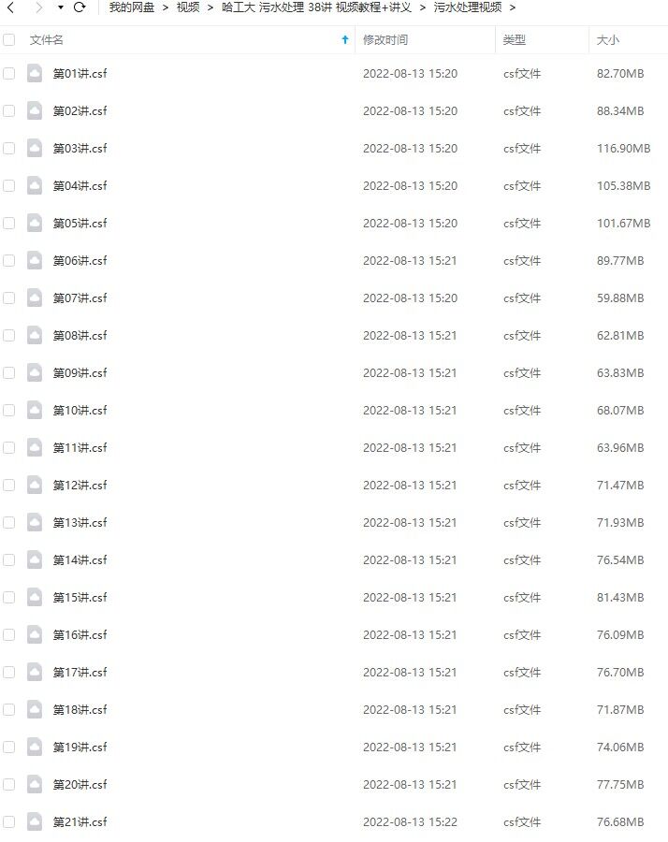The height and width of the screenshot is (842, 668).
Task: Check the box for 第03讲.csf
Action: 9,148
